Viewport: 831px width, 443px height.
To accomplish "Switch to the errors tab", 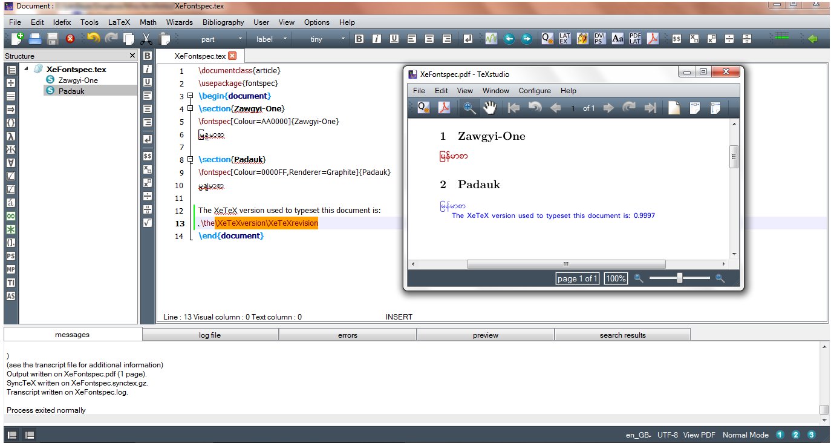I will 348,335.
